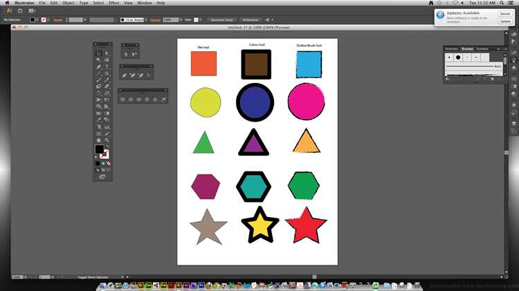Click Details in the Updates Available notification

505,14
